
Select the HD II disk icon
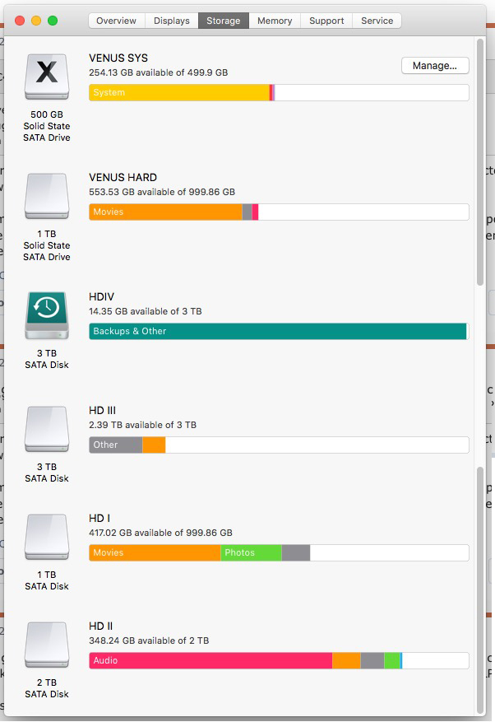click(x=47, y=645)
